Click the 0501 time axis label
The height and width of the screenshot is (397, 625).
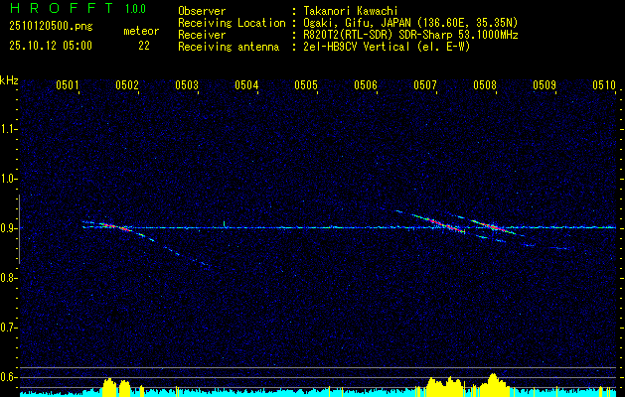(67, 84)
